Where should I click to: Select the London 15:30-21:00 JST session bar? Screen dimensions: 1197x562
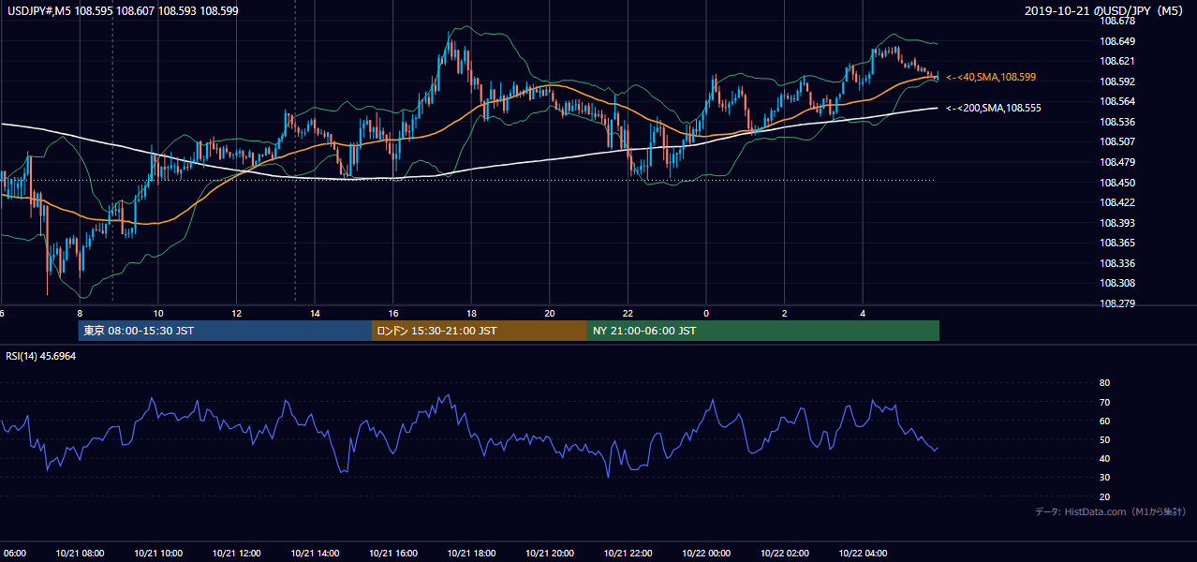tap(480, 331)
